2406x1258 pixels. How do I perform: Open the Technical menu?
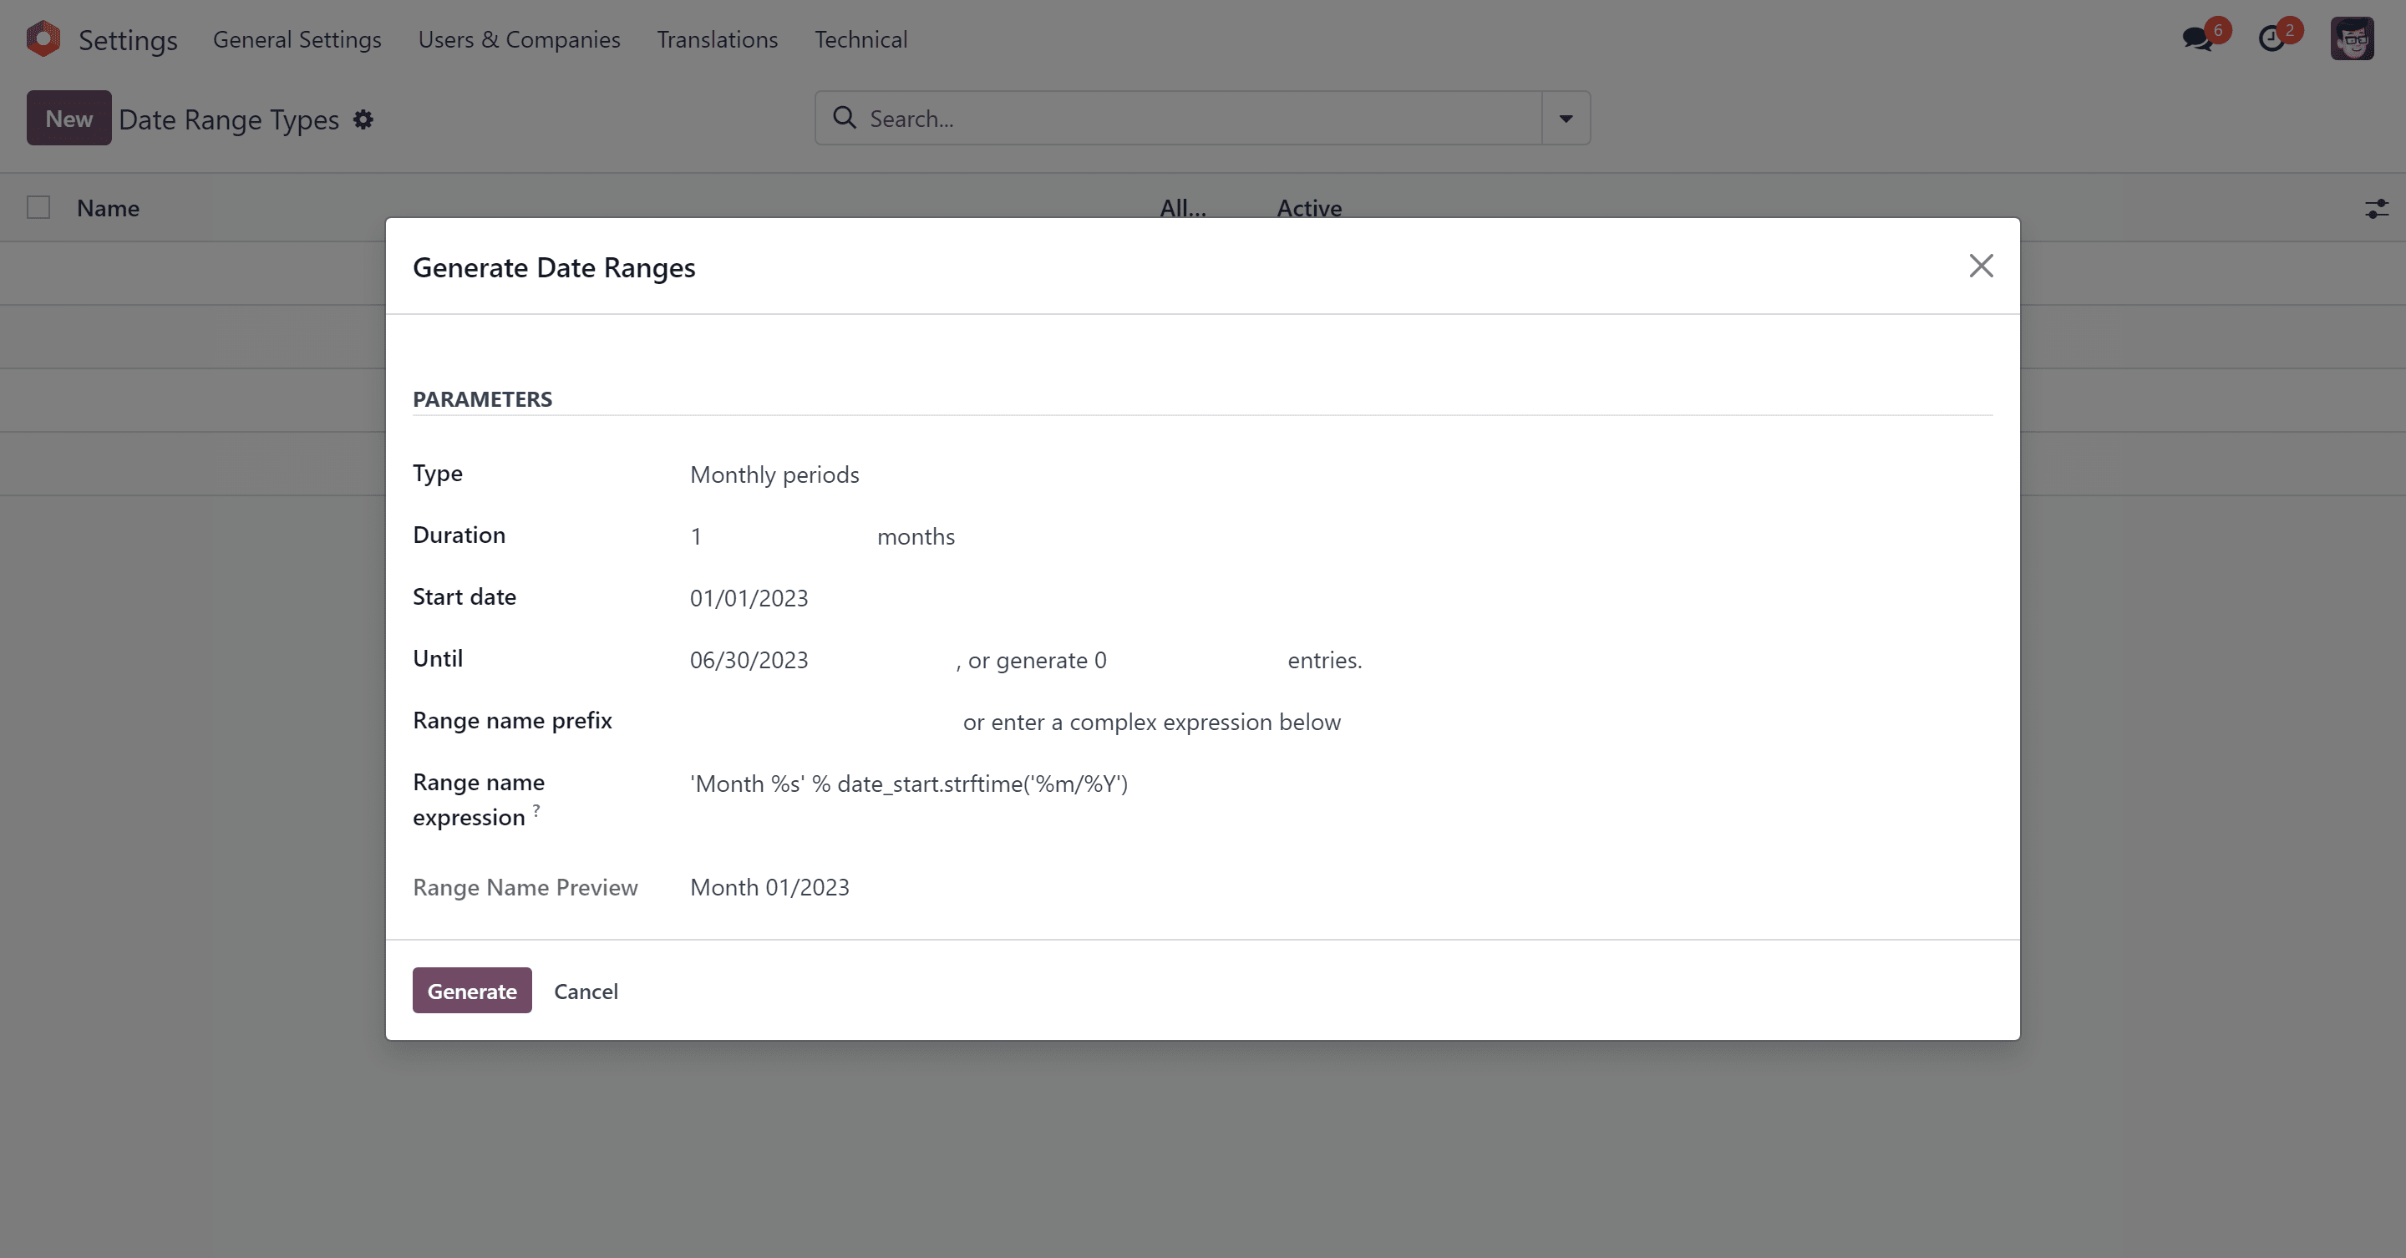pyautogui.click(x=860, y=39)
